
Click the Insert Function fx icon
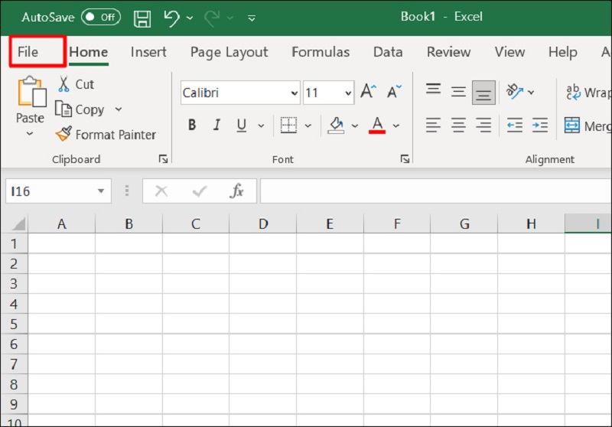(x=237, y=191)
